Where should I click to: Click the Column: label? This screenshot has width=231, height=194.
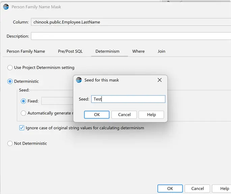tap(21, 22)
